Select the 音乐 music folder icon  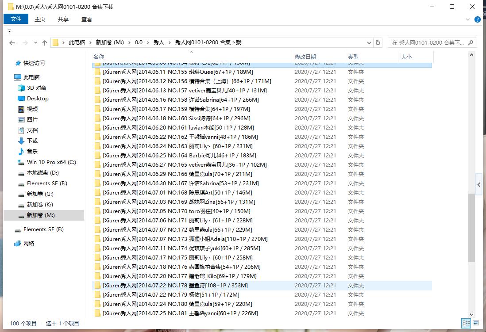click(21, 152)
